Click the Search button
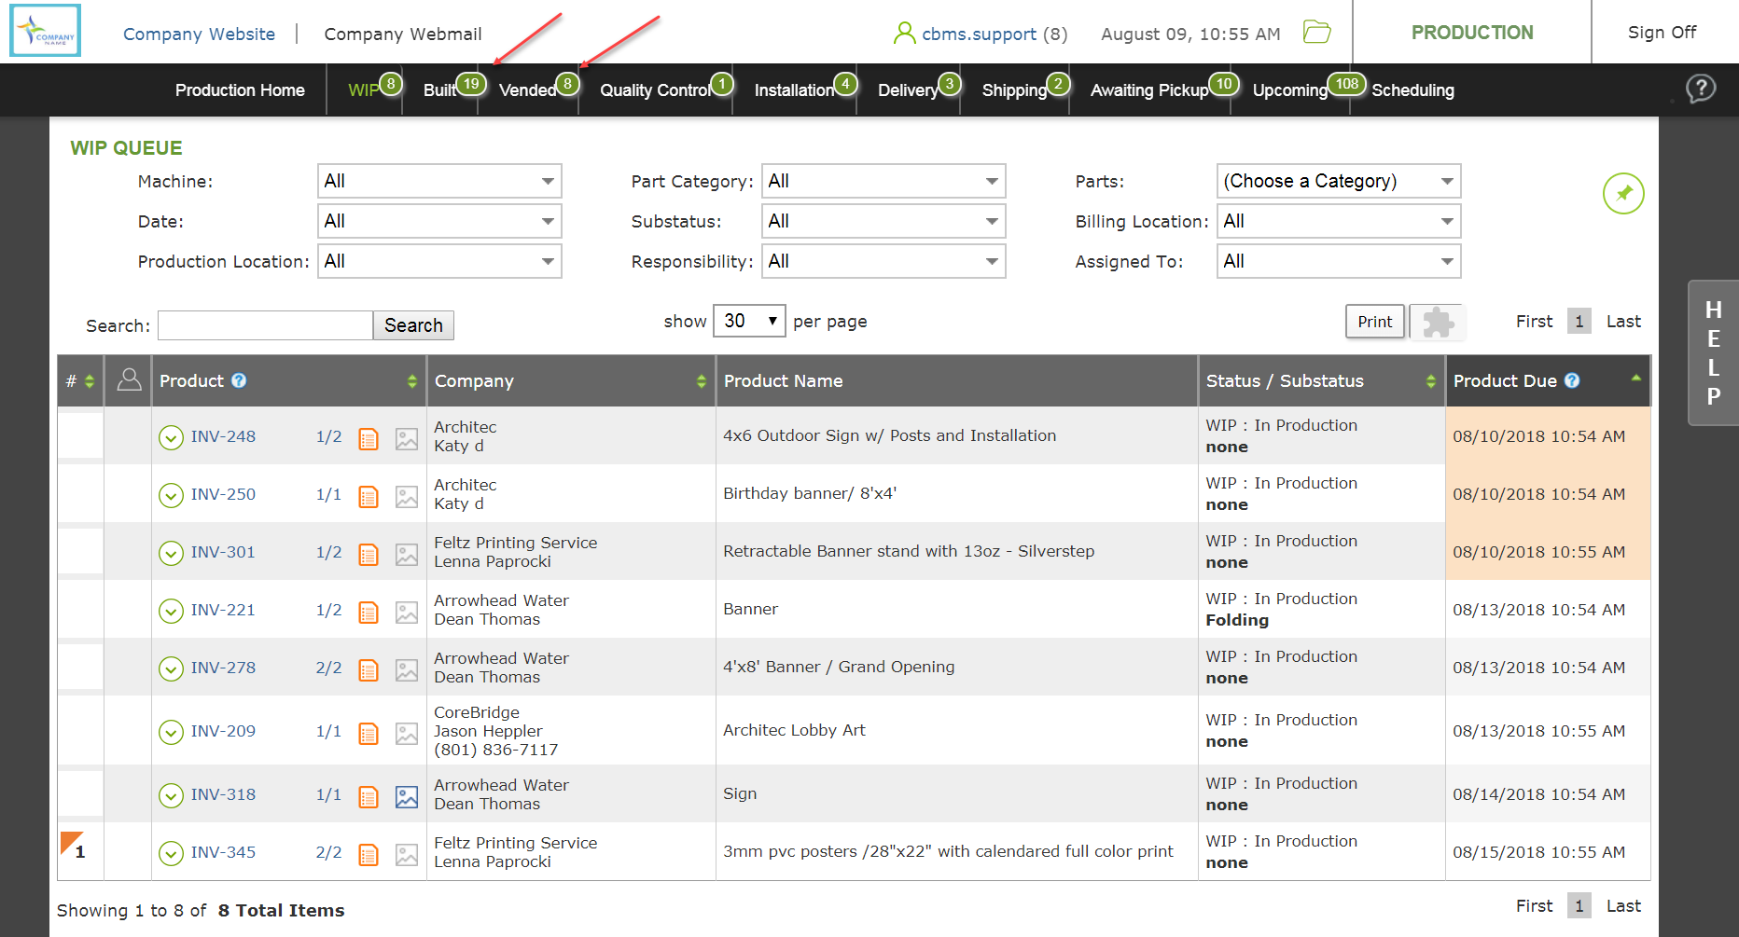Screen dimensions: 1739x937 [x=413, y=325]
